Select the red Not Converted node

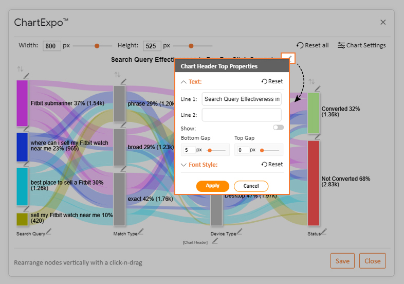[314, 183]
